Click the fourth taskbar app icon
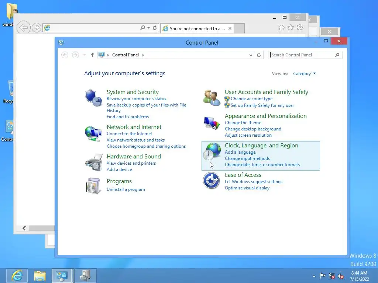This screenshot has height=283, width=378. 85,276
